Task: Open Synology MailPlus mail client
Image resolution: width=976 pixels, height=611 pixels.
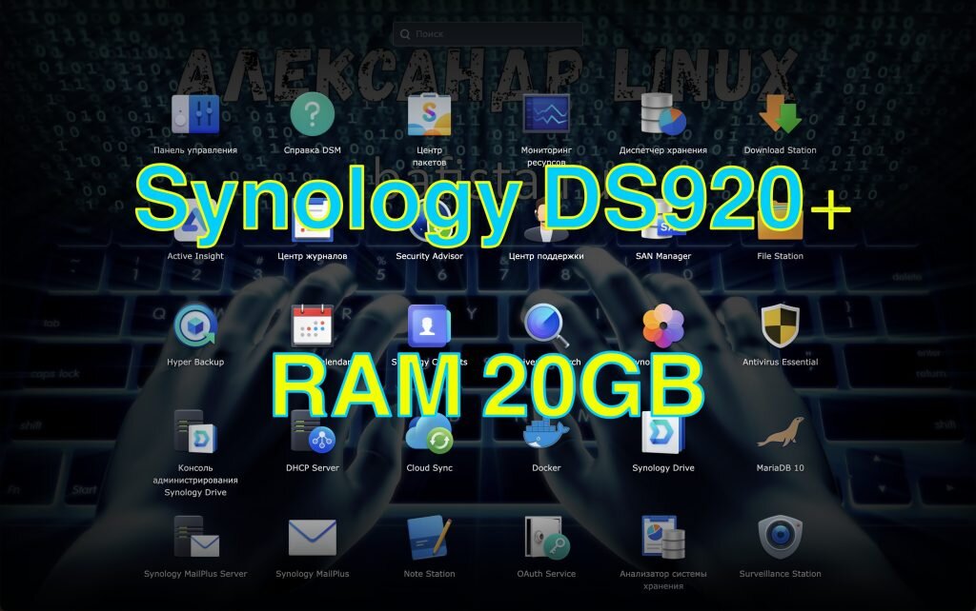Action: 313,538
